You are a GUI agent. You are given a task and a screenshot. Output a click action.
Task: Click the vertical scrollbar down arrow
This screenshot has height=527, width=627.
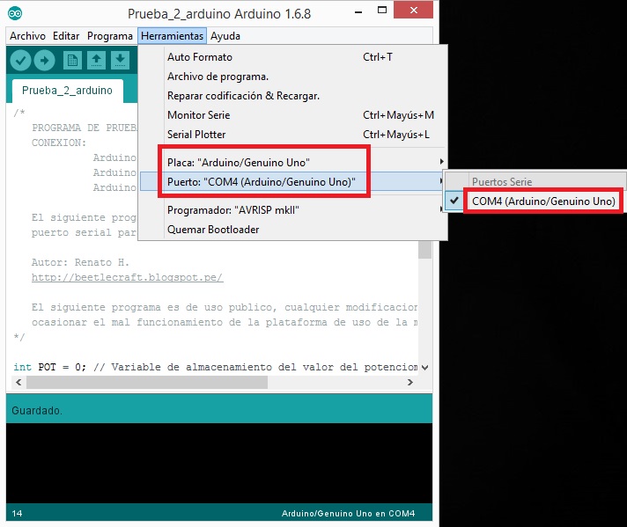tap(425, 367)
